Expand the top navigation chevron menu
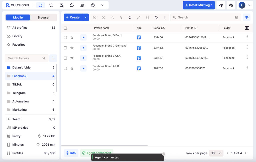The width and height of the screenshot is (256, 162). [x=102, y=5]
